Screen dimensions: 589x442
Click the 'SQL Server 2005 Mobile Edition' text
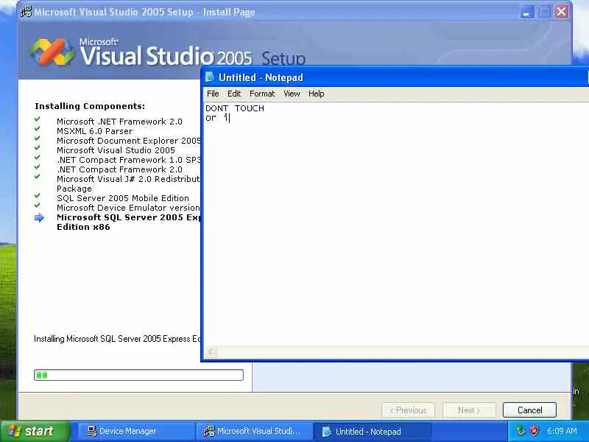click(123, 198)
